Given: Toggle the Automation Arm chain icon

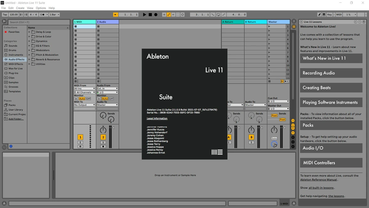Looking at the screenshot, I should 169,14.
